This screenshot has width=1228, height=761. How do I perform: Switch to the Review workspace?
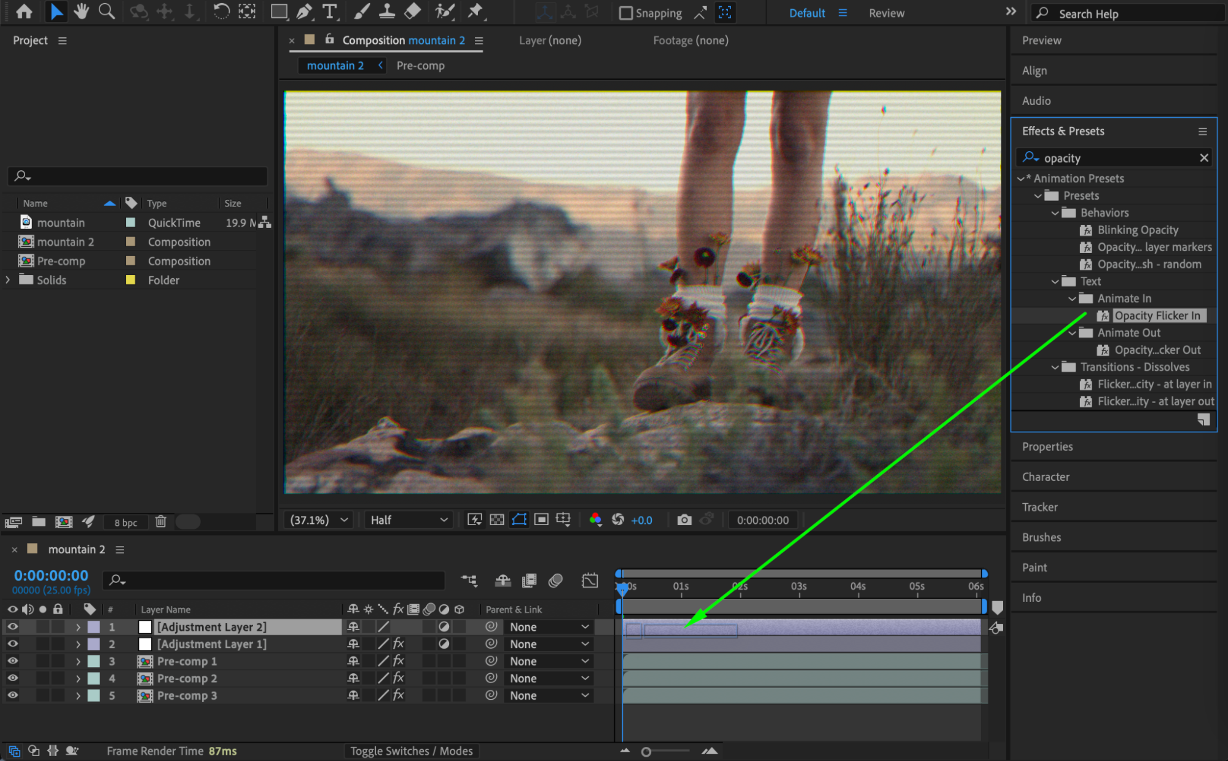point(886,13)
